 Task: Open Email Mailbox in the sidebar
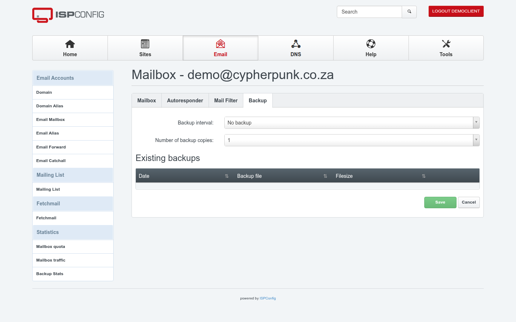pos(73,119)
